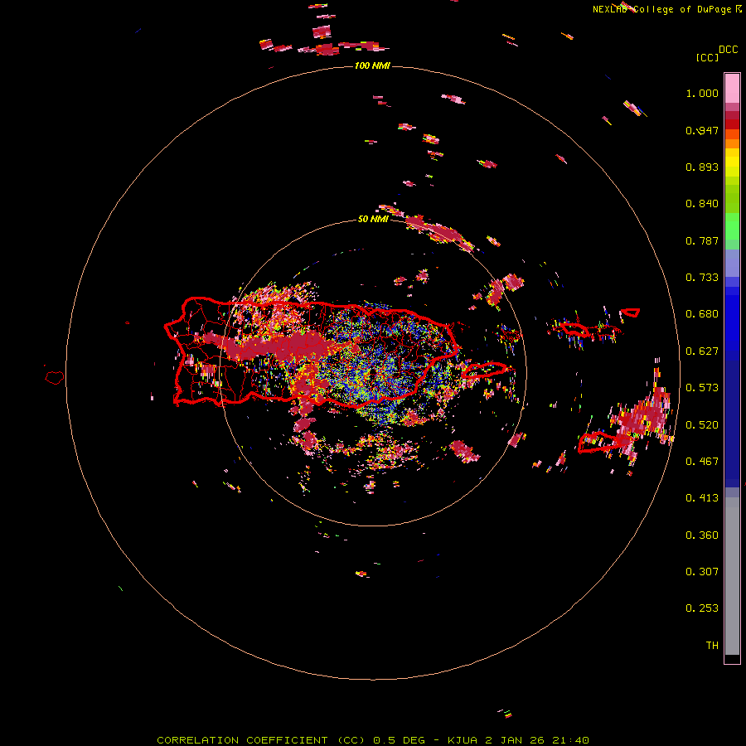746x746 pixels.
Task: Pick the black TH segment at scale bottom
Action: click(x=732, y=658)
